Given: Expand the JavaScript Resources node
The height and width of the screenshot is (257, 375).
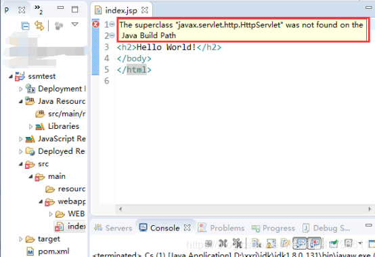Looking at the screenshot, I should pos(20,139).
